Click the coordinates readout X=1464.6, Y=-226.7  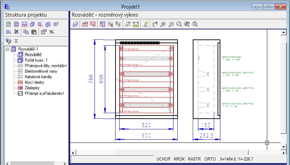(x=236, y=159)
